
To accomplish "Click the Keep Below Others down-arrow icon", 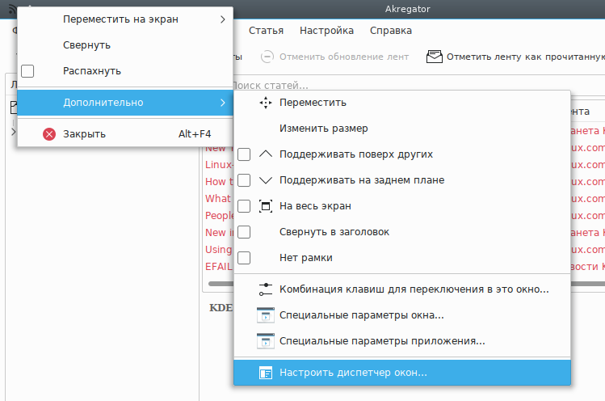I will [265, 180].
